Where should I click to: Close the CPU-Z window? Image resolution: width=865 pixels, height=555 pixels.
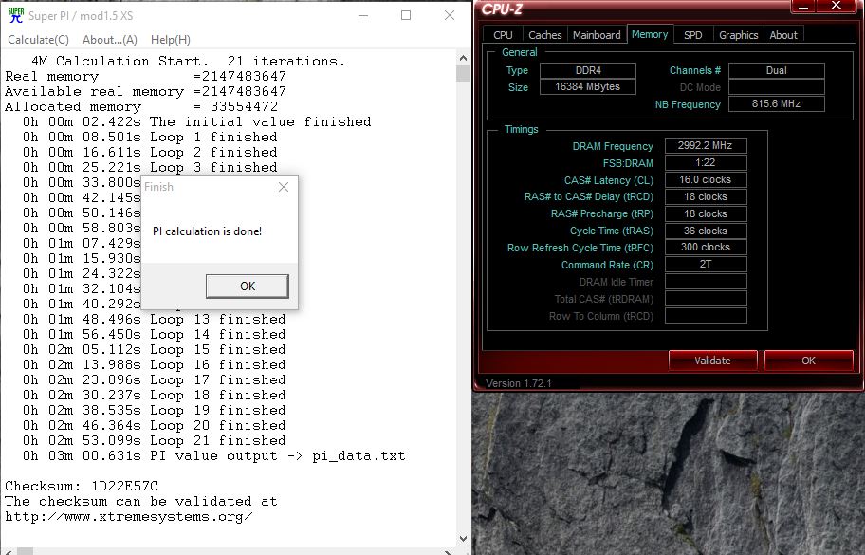(837, 6)
